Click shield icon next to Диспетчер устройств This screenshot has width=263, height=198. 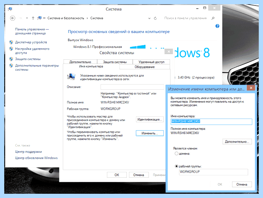pos(11,42)
